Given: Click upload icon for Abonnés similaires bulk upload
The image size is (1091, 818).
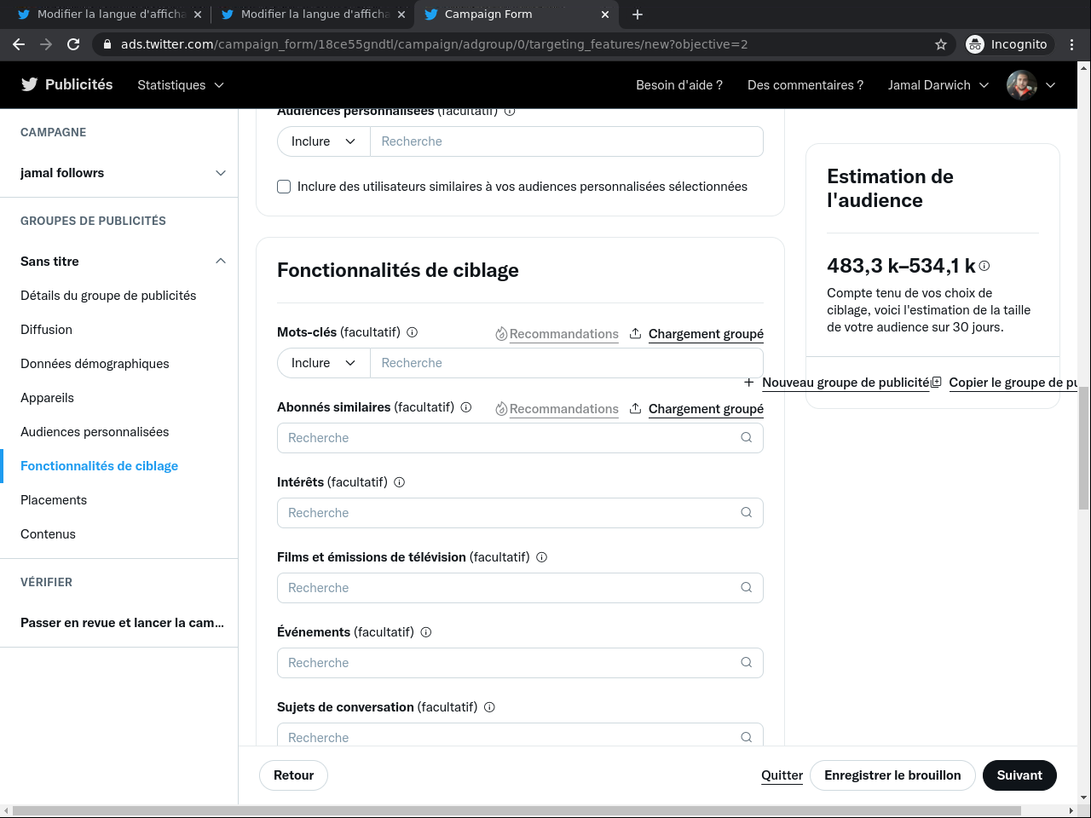Looking at the screenshot, I should pos(635,408).
